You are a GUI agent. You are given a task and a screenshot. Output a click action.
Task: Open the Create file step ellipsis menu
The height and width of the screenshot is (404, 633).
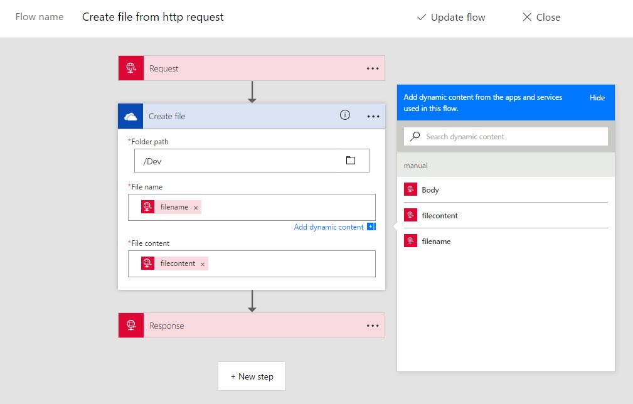coord(373,117)
